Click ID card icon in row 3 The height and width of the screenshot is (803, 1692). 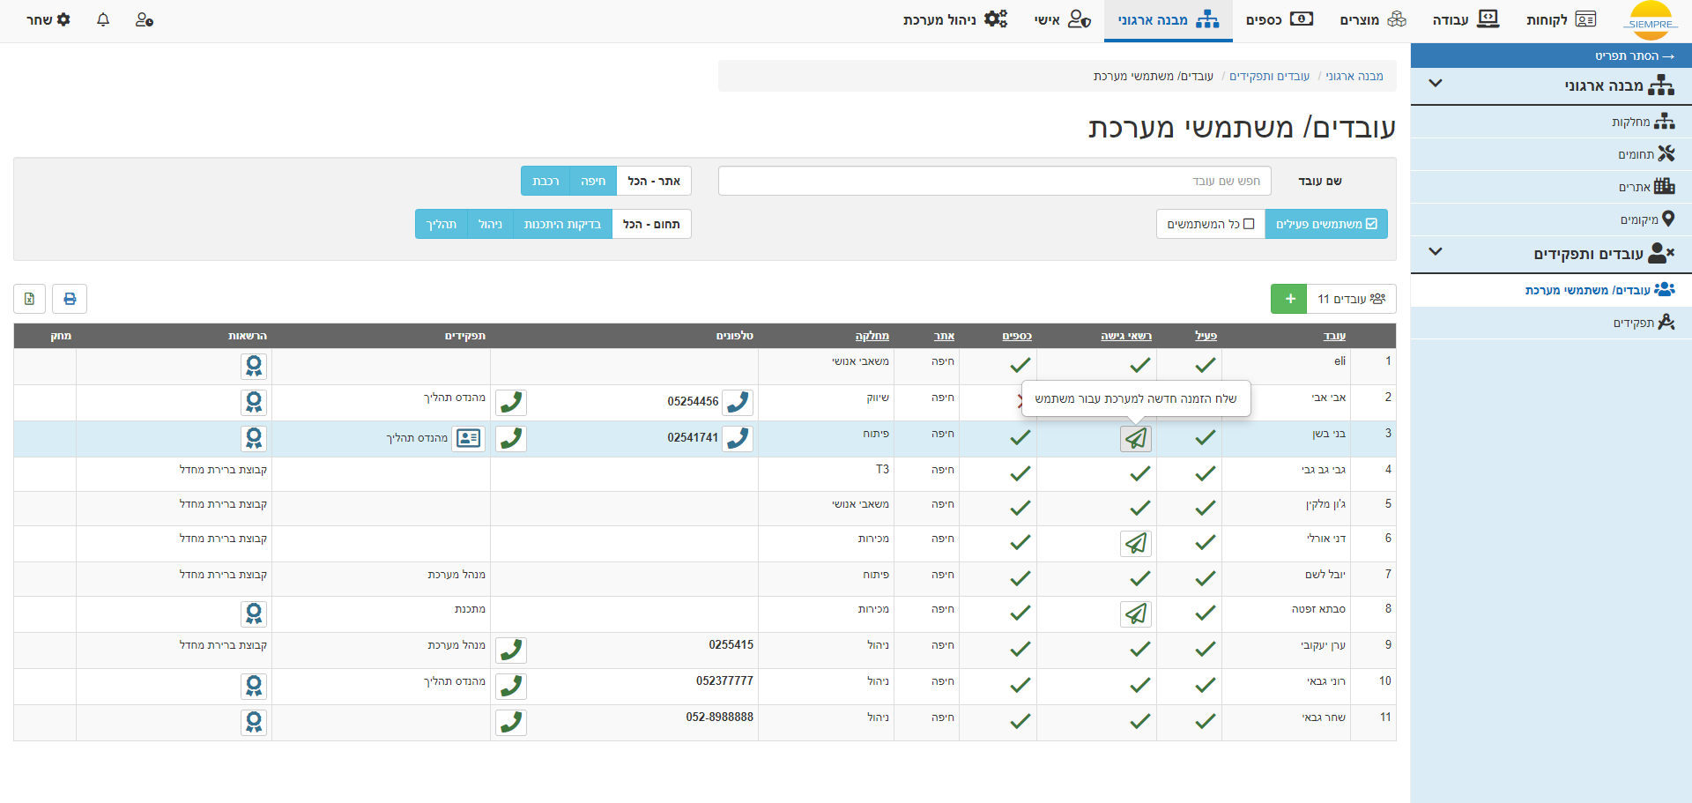pyautogui.click(x=468, y=438)
